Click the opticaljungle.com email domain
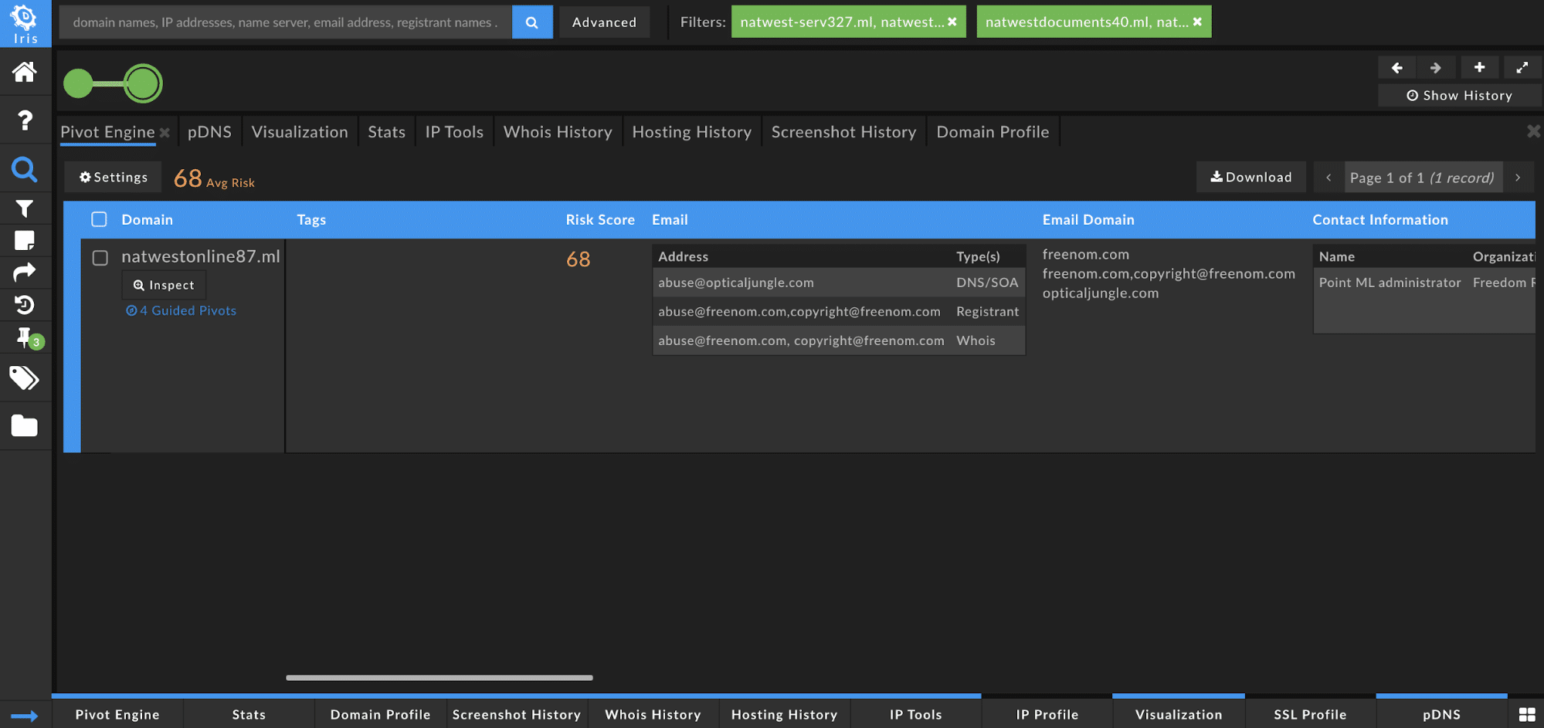This screenshot has height=728, width=1544. click(1101, 293)
